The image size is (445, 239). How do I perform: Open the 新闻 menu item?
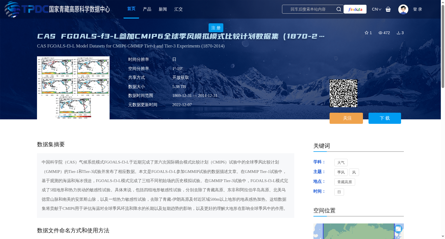[x=163, y=9]
